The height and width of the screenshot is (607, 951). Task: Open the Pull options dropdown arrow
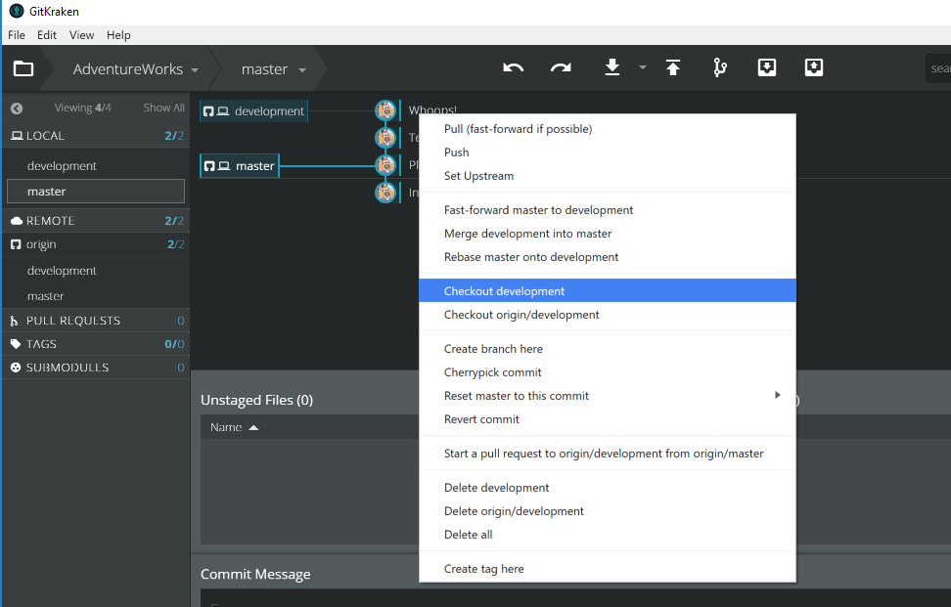(642, 67)
